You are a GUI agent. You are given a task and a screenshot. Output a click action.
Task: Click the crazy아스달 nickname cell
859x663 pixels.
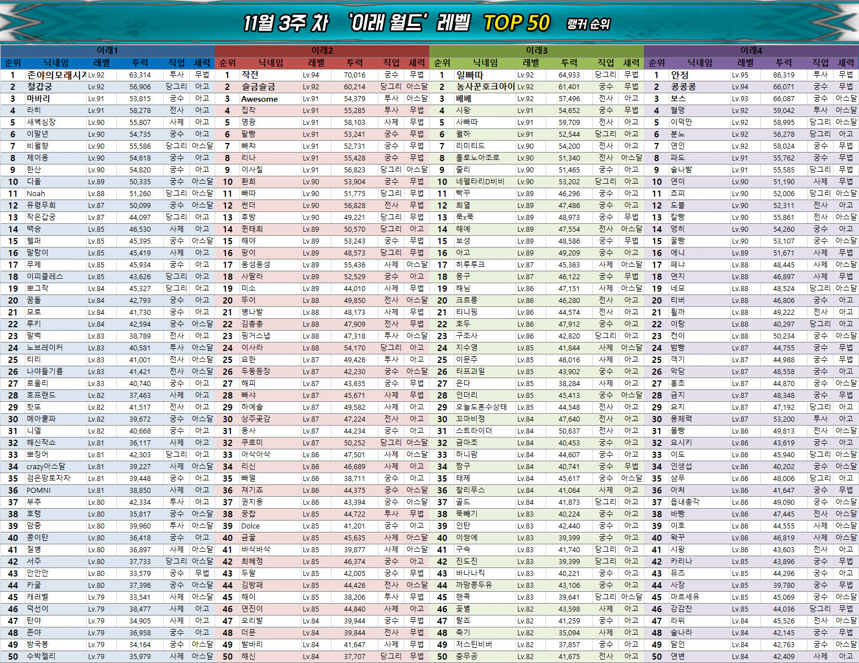[45, 466]
